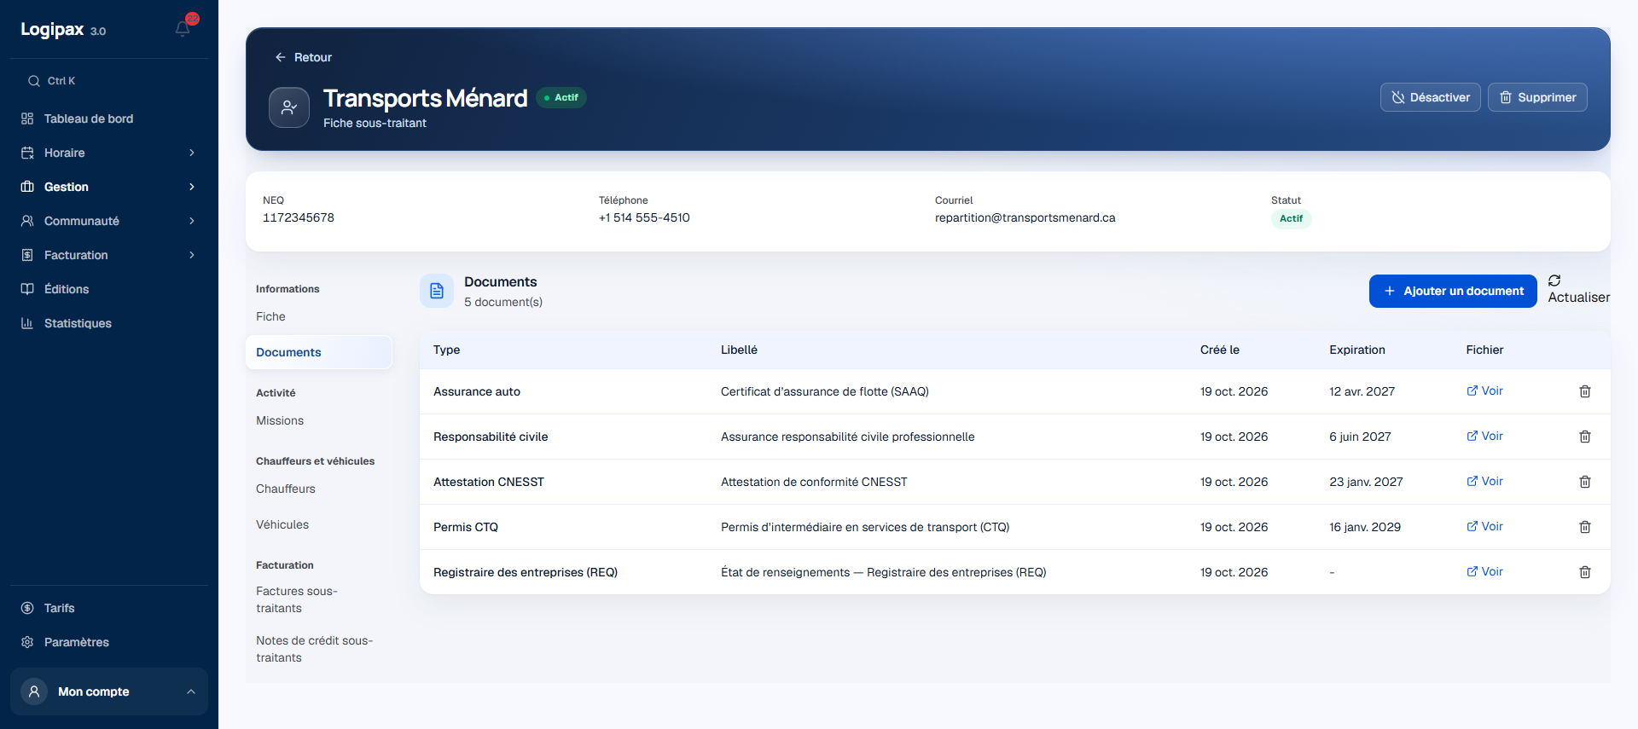Expand the Communauté sidebar chevron
Image resolution: width=1638 pixels, height=729 pixels.
point(192,221)
